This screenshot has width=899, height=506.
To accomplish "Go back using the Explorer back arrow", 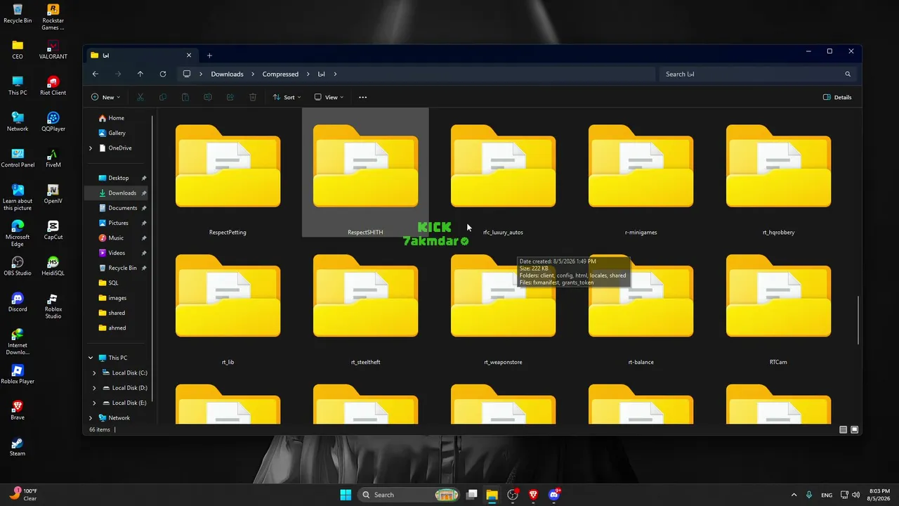I will [96, 74].
